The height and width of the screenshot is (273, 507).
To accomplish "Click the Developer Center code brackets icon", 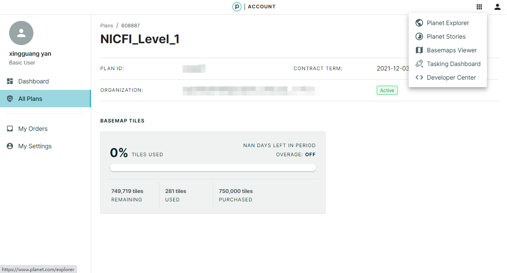I will coord(419,77).
